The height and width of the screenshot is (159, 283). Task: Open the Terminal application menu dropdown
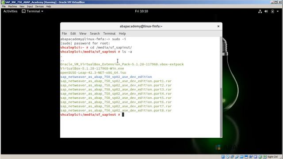pos(32,11)
